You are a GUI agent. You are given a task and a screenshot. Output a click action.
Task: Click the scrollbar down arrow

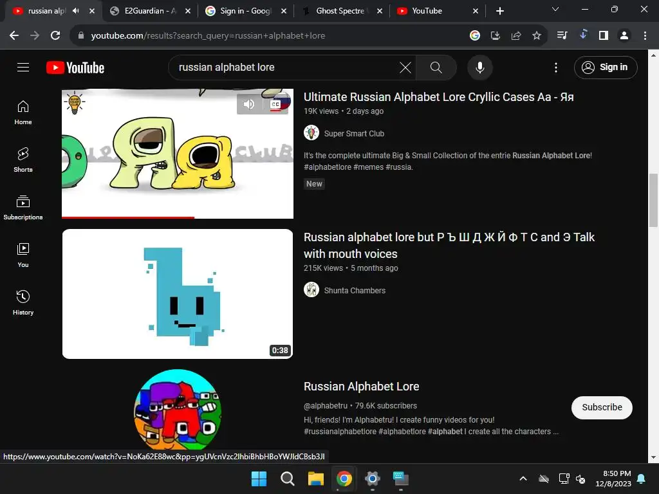pos(653,457)
